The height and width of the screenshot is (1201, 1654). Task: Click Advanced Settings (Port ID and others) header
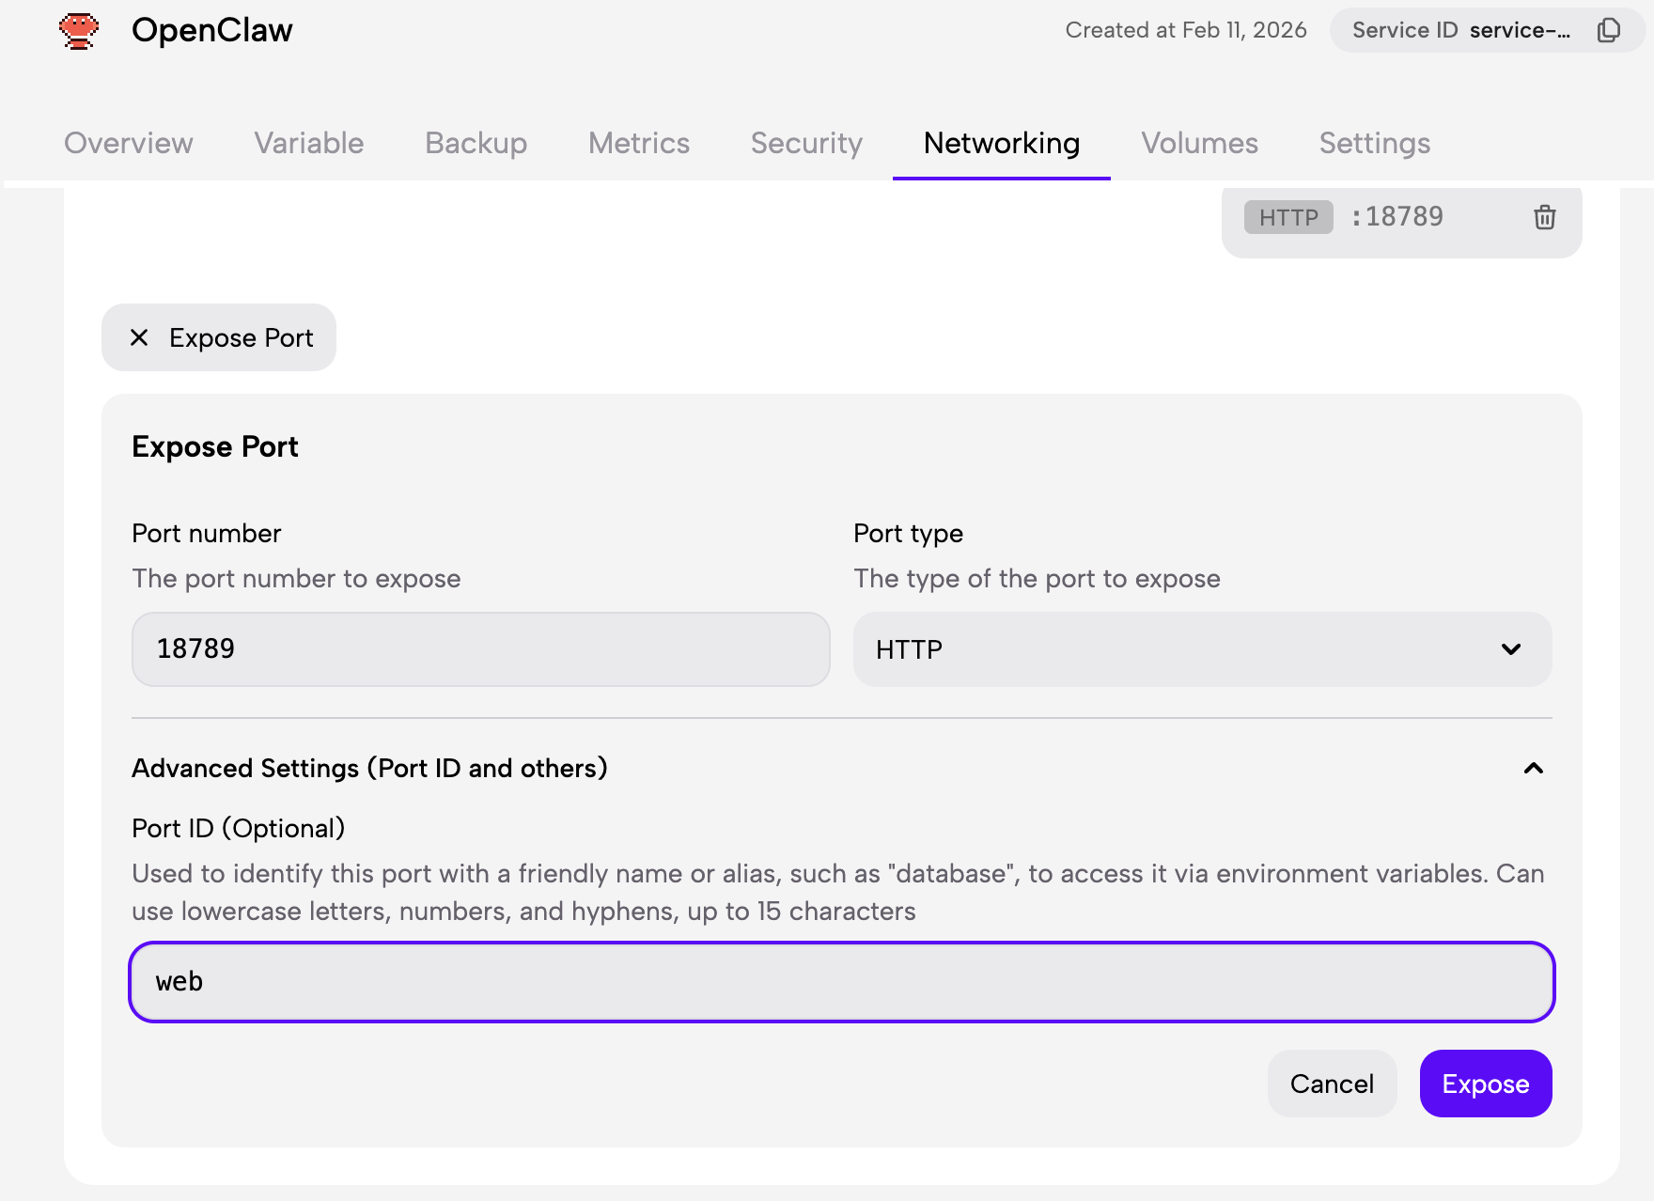(369, 769)
